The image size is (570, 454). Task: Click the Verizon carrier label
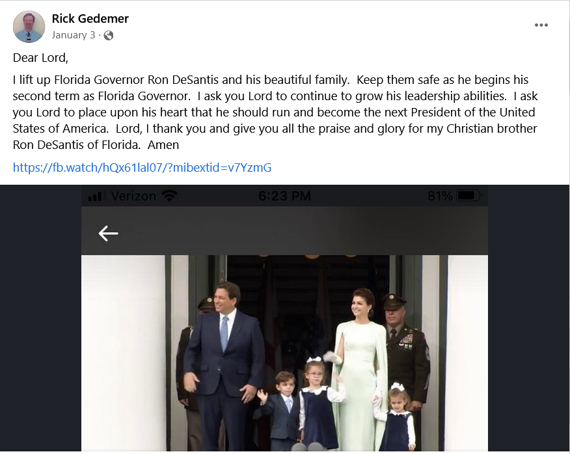pos(134,196)
